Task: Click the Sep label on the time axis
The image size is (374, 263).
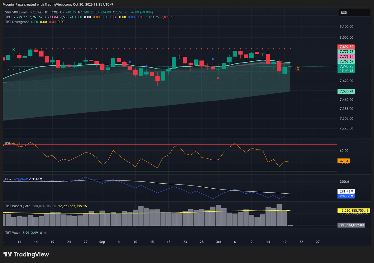Action: tap(102, 242)
